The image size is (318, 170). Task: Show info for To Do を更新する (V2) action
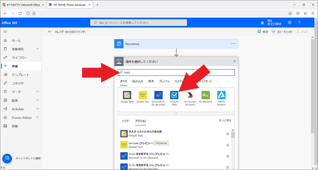(x=228, y=156)
